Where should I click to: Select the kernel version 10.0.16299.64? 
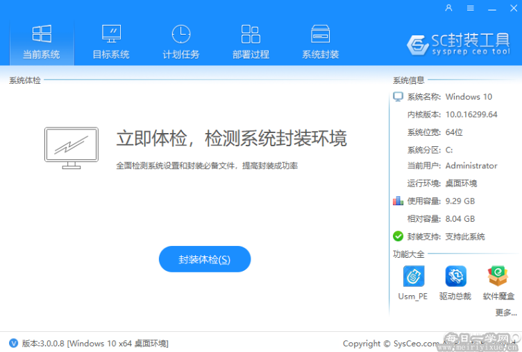pyautogui.click(x=471, y=114)
